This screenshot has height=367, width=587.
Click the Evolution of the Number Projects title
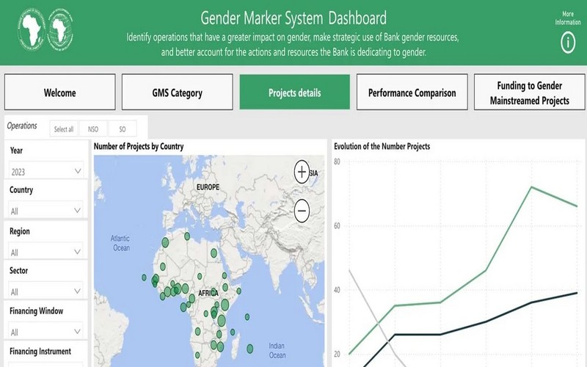pyautogui.click(x=382, y=146)
